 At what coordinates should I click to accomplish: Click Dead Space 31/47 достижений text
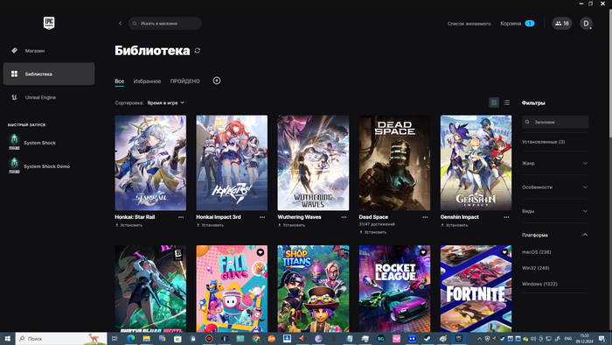click(377, 224)
